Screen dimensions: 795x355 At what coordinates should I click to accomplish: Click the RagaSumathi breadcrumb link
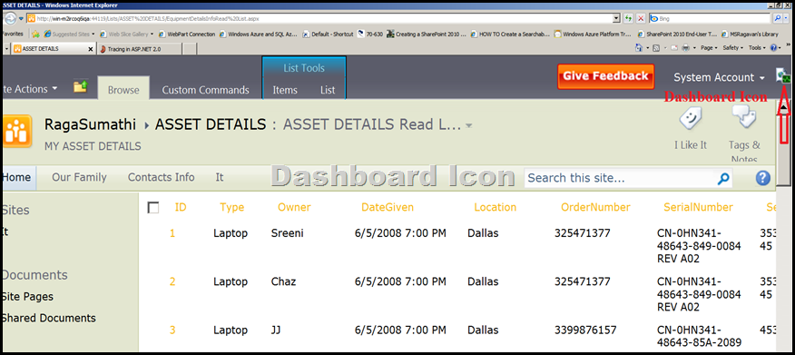pyautogui.click(x=90, y=124)
